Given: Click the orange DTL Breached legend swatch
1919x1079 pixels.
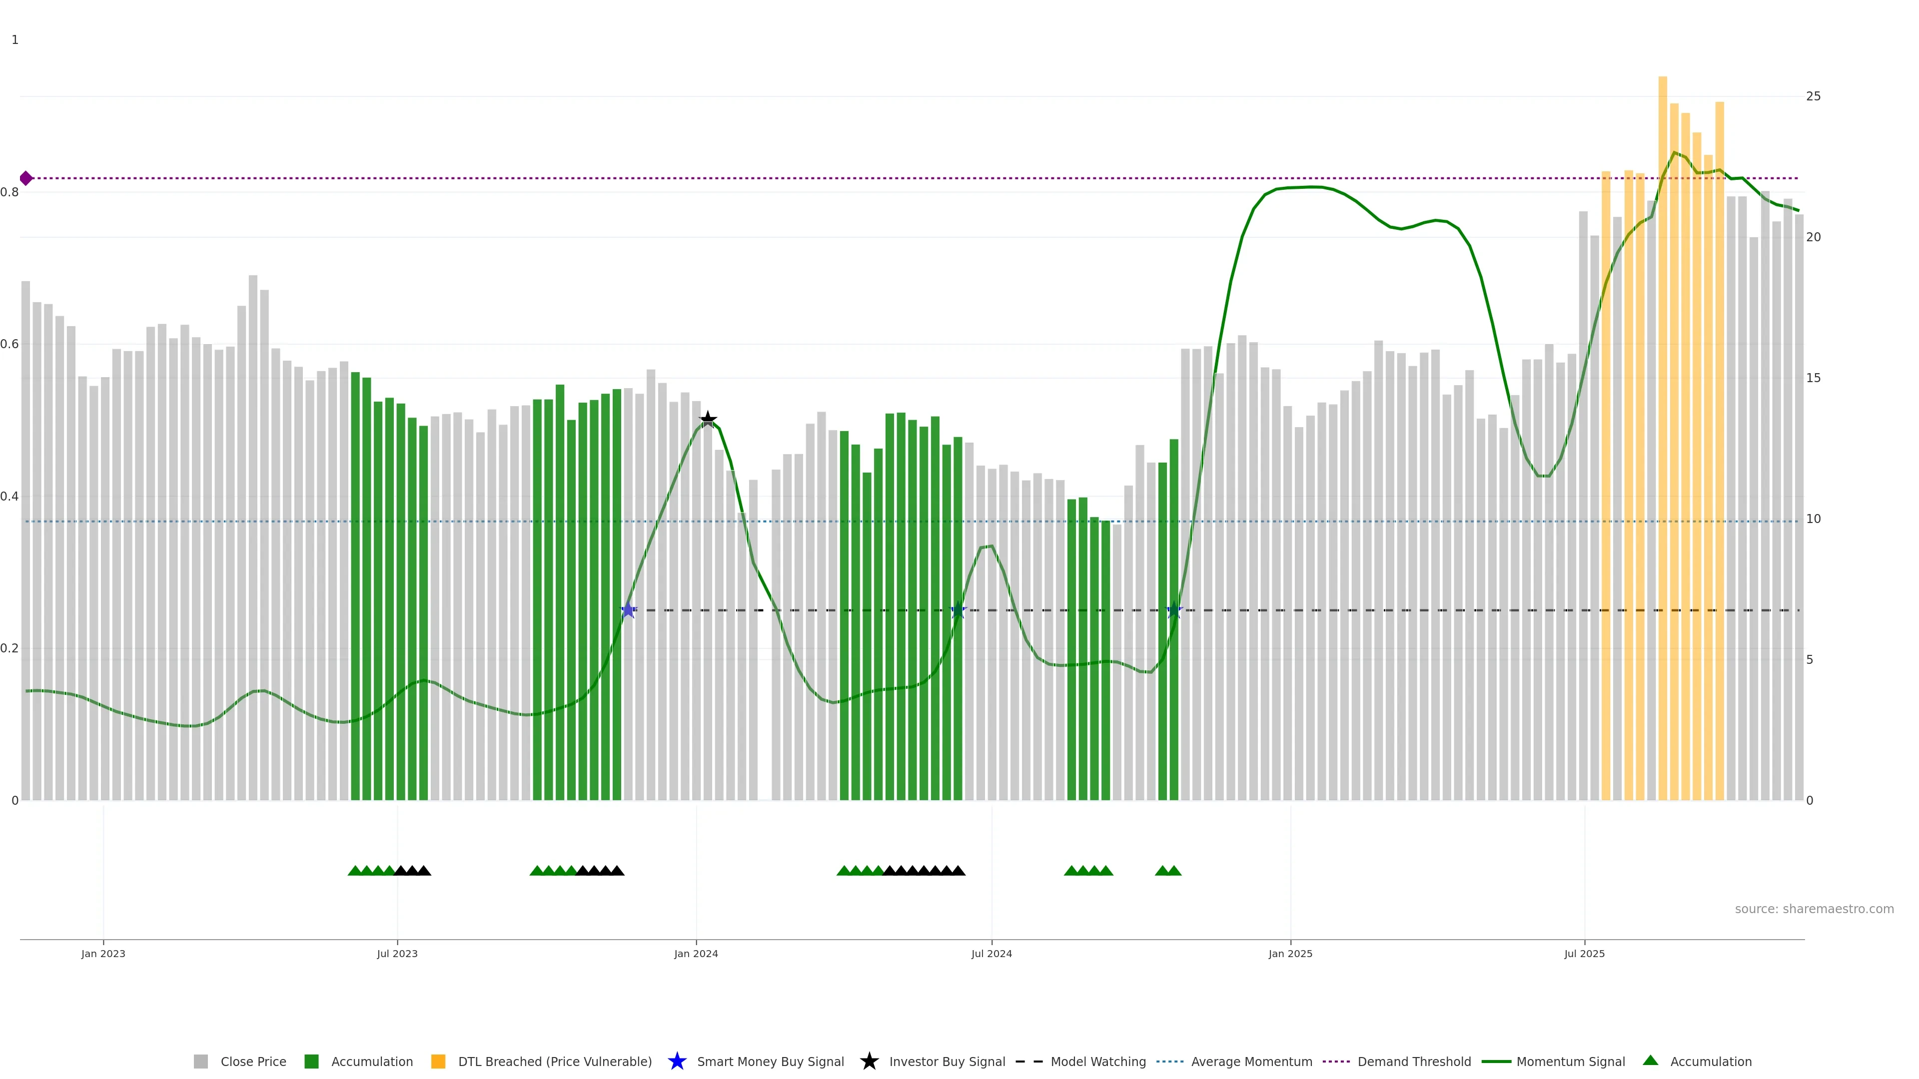Looking at the screenshot, I should pyautogui.click(x=438, y=1062).
